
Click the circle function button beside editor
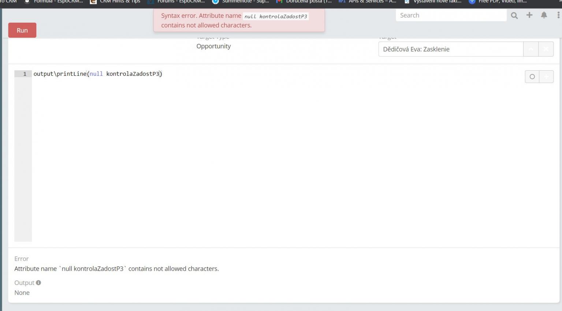(532, 76)
